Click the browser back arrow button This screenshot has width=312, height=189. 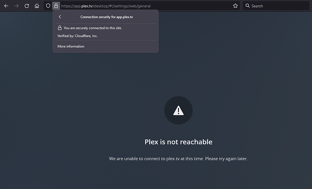click(x=6, y=6)
